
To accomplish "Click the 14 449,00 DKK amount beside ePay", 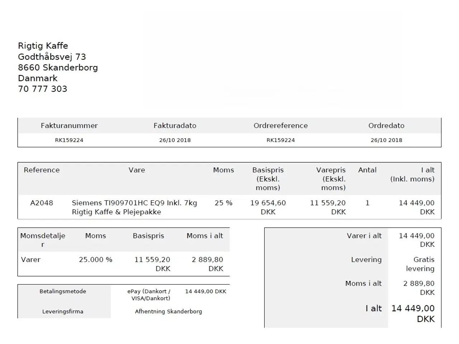I will point(206,292).
